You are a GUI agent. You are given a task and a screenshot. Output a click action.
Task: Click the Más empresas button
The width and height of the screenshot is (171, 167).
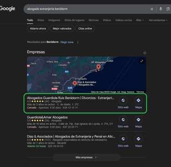coord(86,157)
